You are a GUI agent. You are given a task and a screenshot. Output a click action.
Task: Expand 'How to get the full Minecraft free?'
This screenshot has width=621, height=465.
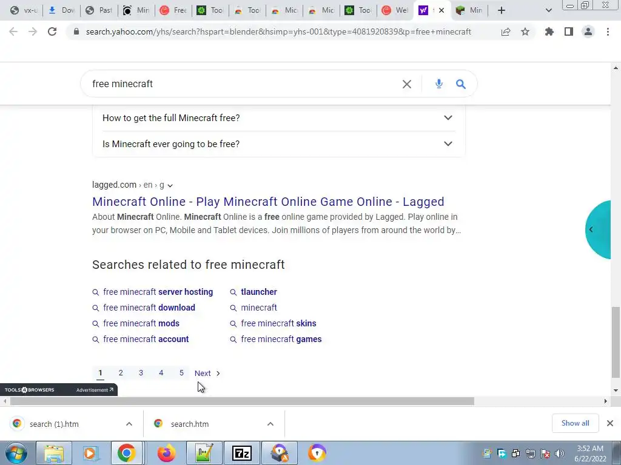(279, 118)
